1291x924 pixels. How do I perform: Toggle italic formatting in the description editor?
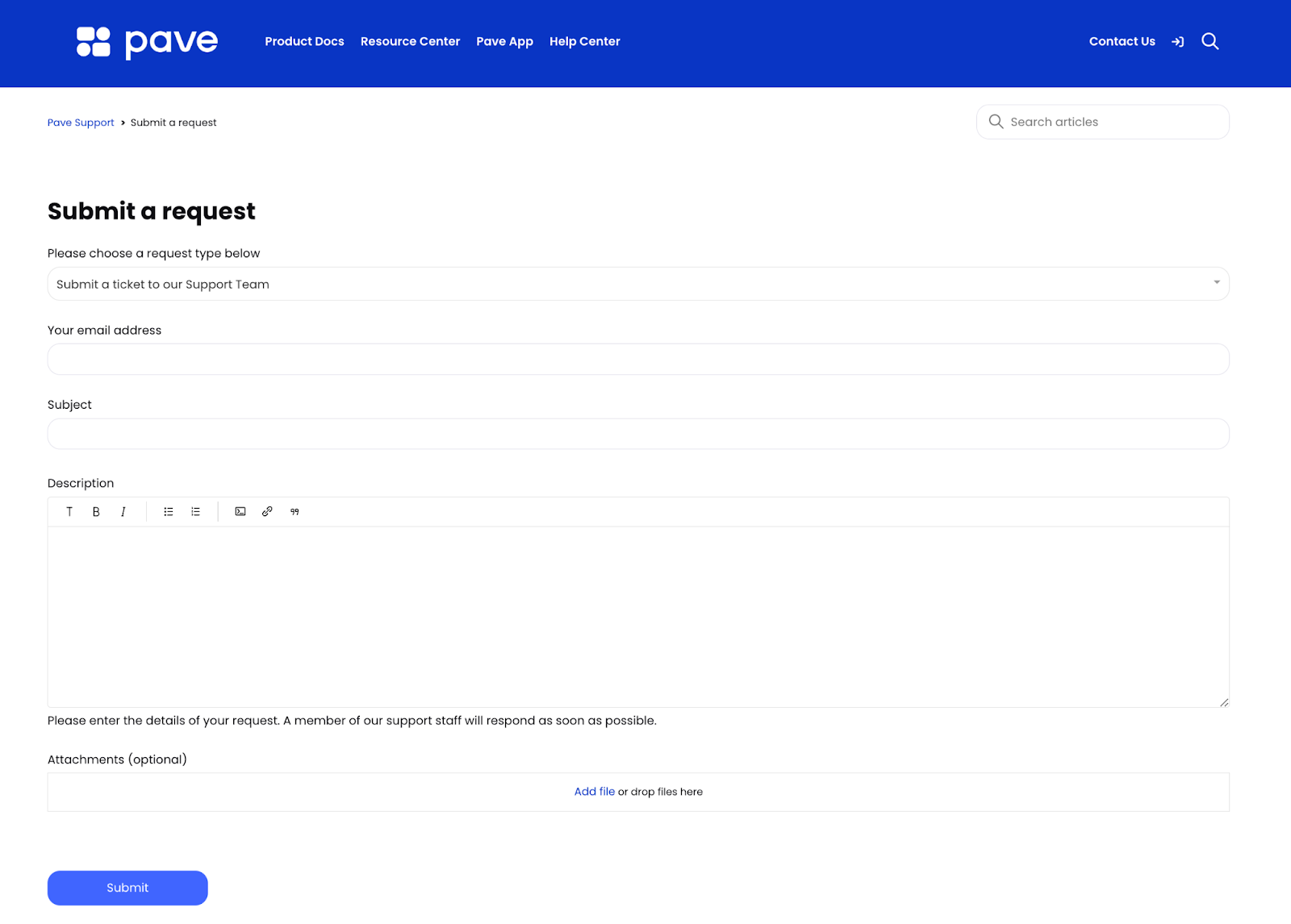click(x=123, y=511)
